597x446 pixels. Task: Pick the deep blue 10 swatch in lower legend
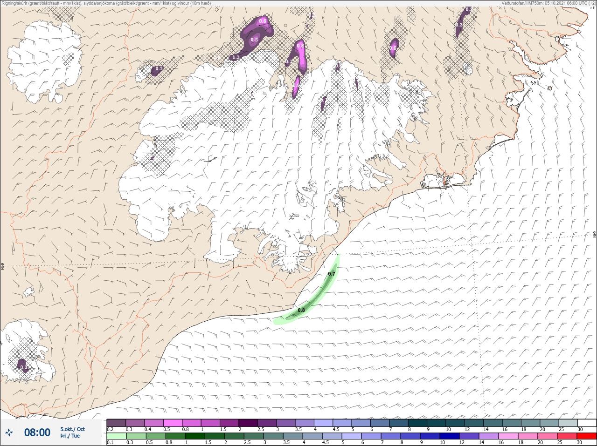pos(450,436)
